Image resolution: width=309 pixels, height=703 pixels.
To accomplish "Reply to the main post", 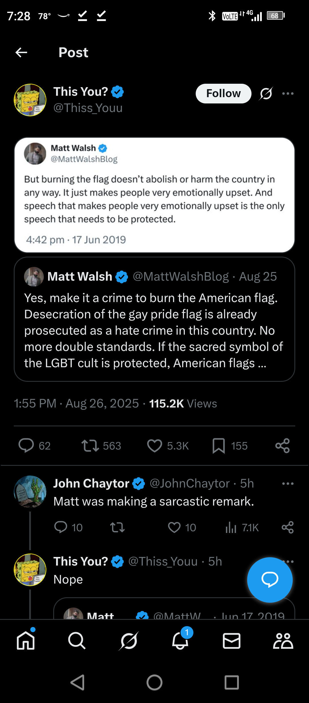I will coord(26,446).
